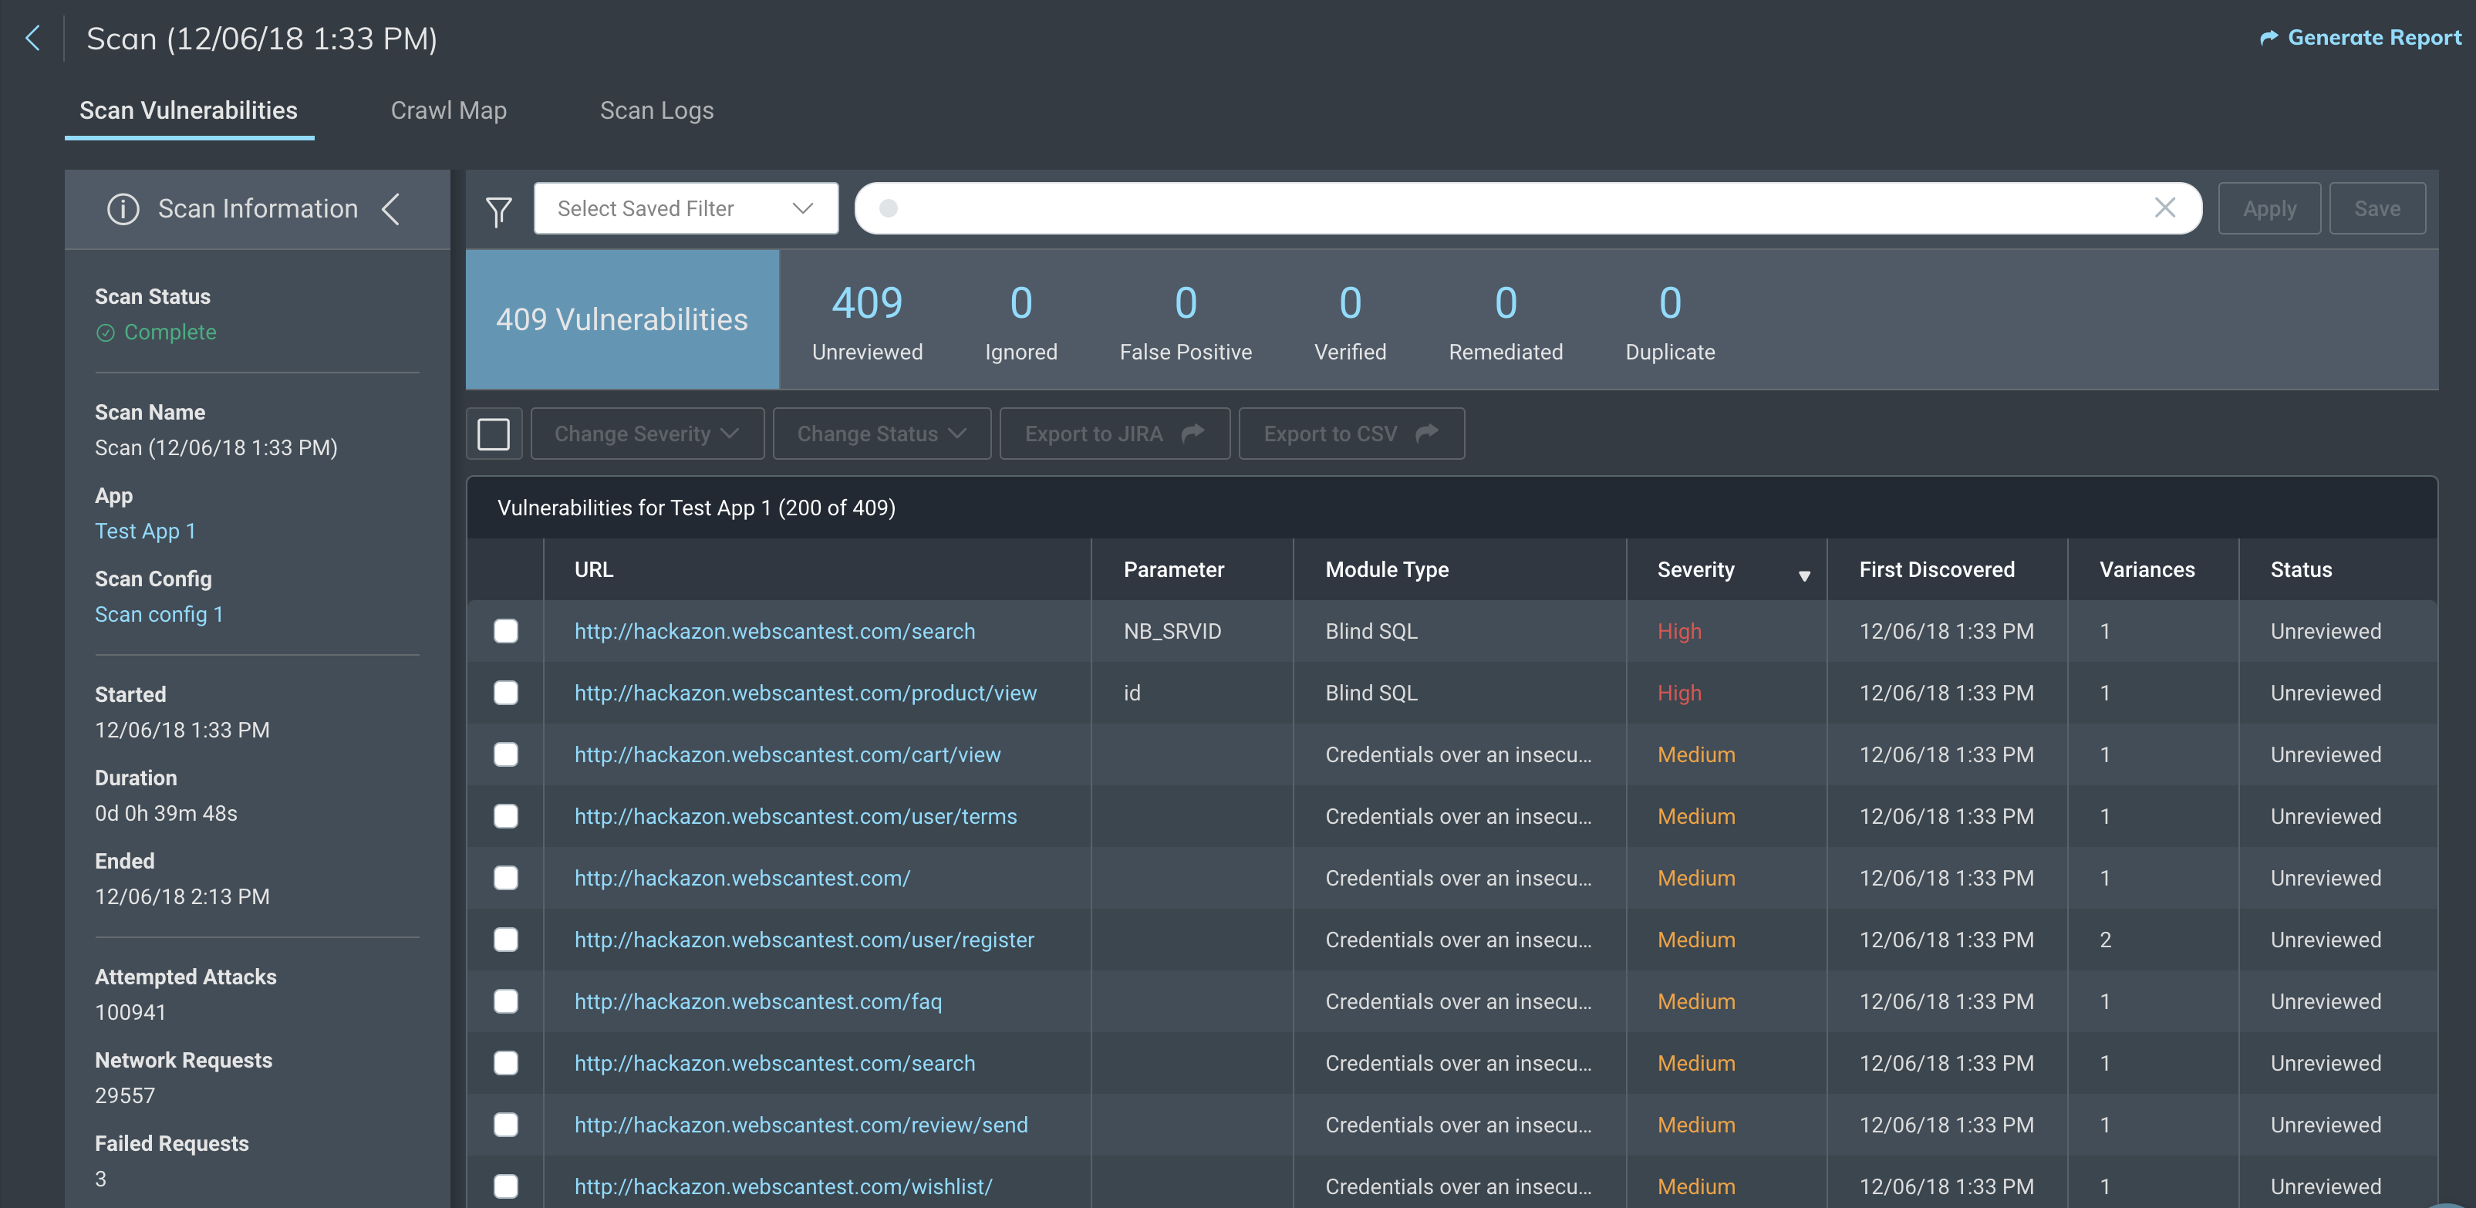Click the High severity in product/view row
The image size is (2476, 1208).
click(1679, 693)
